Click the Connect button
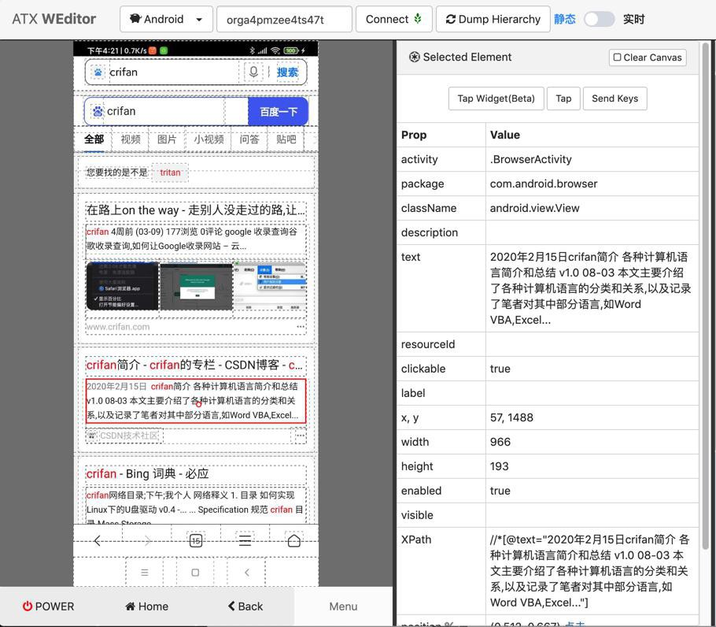This screenshot has width=716, height=627. (x=393, y=19)
